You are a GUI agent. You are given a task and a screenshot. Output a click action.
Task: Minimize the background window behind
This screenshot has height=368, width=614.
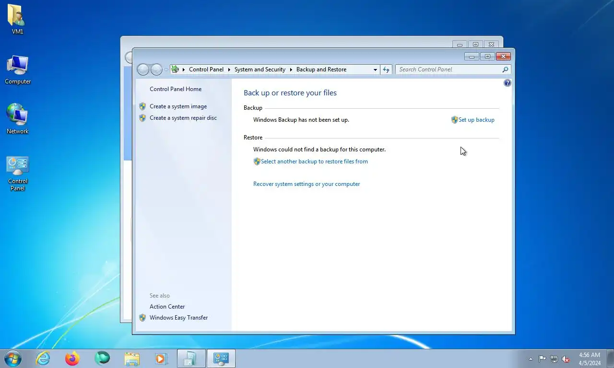[460, 44]
